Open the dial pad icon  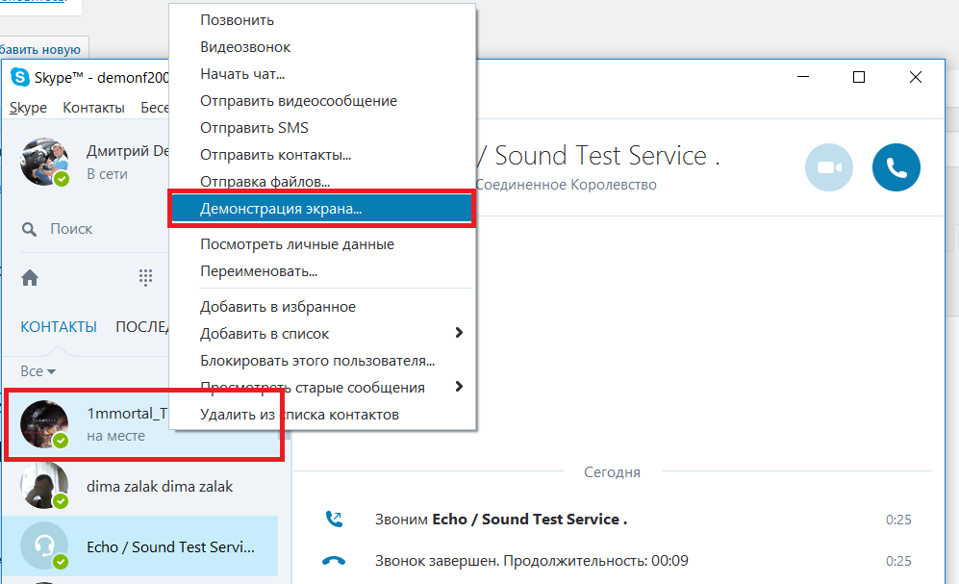click(x=145, y=278)
